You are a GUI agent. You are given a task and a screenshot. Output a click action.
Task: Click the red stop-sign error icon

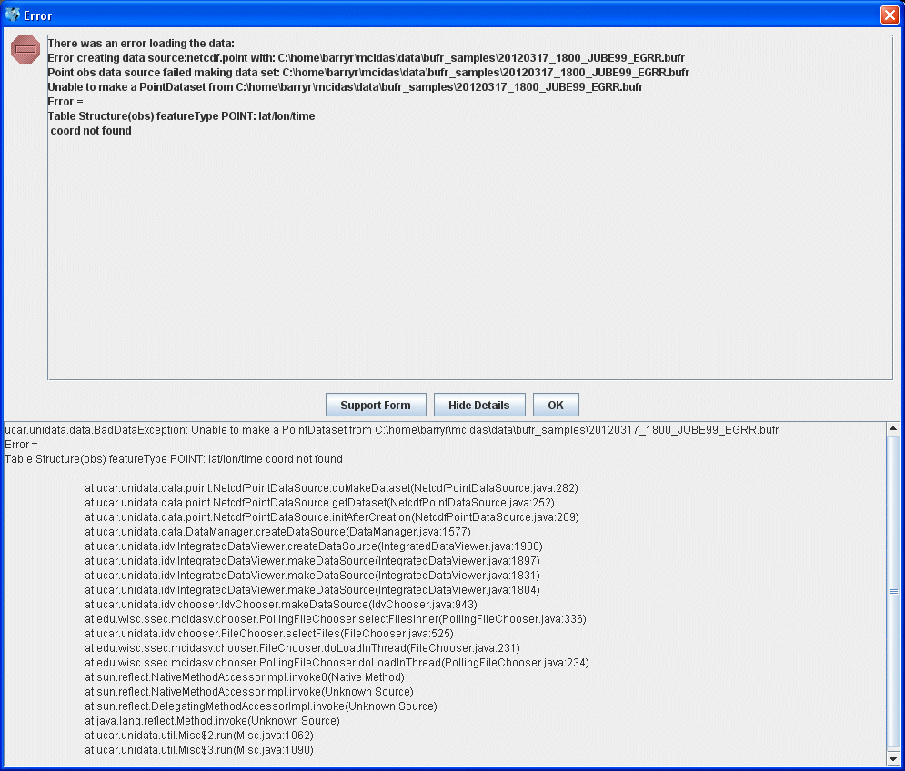pyautogui.click(x=25, y=49)
